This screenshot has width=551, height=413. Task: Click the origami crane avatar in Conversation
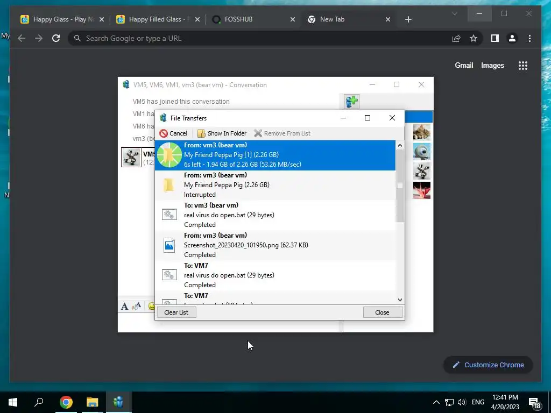(x=422, y=190)
